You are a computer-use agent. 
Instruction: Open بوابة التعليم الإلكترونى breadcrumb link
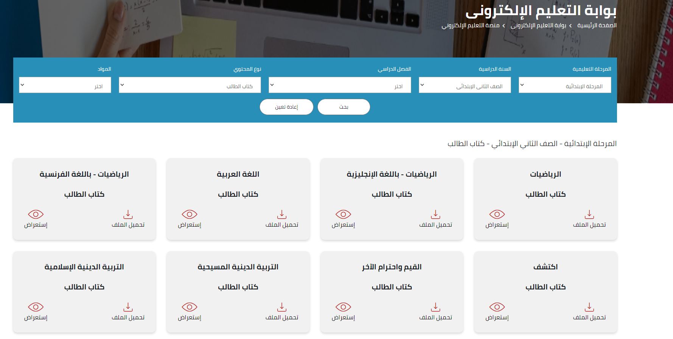[538, 25]
